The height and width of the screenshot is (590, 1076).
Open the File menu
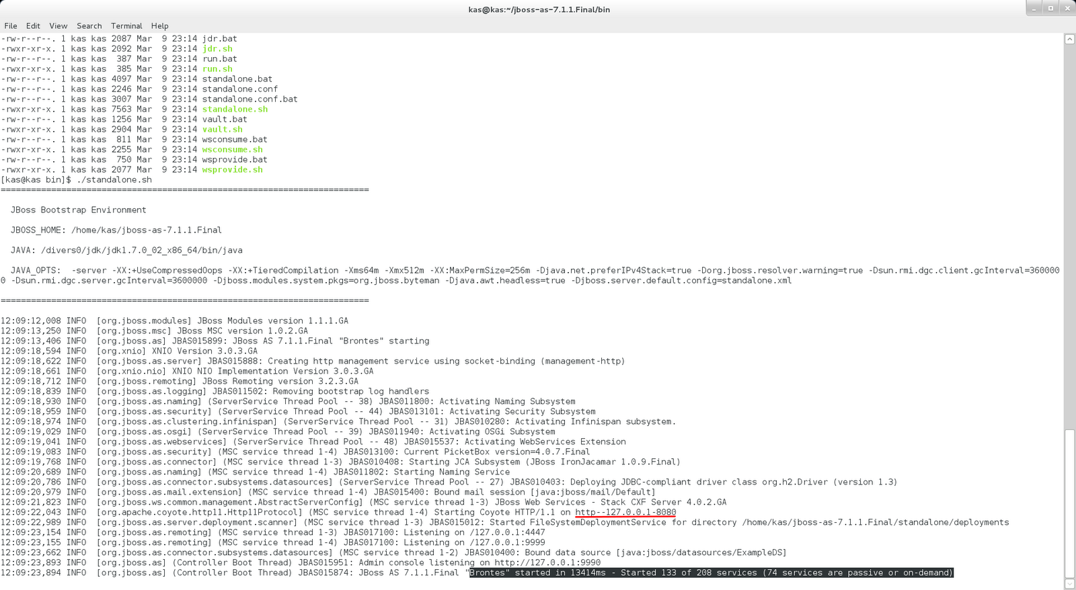(x=10, y=26)
